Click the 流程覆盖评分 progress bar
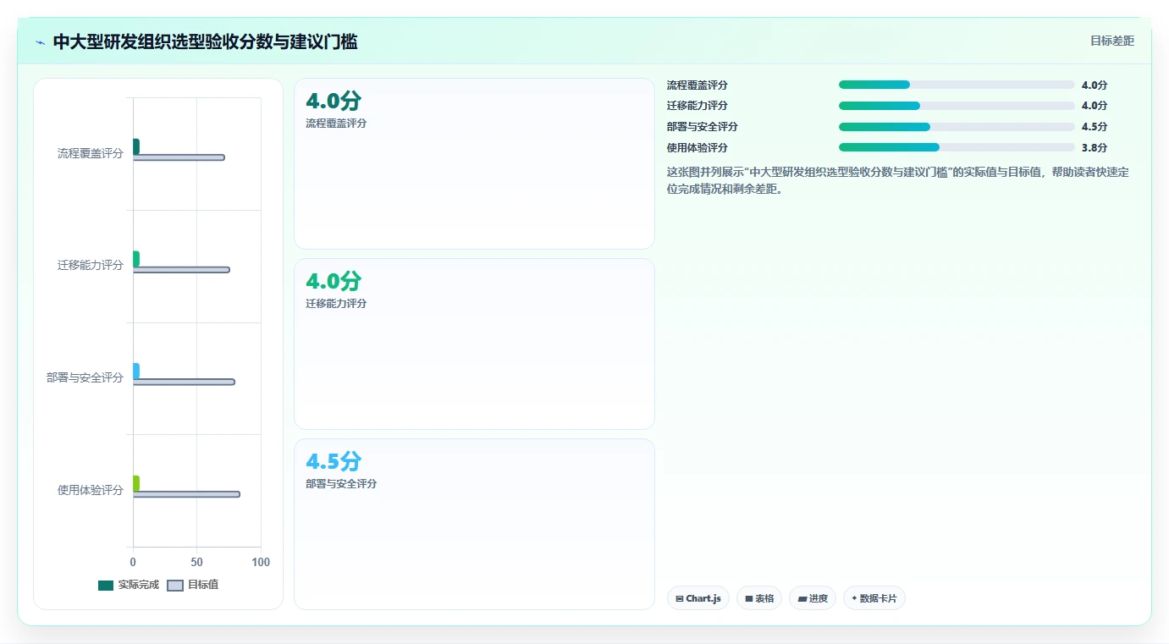 pyautogui.click(x=957, y=85)
